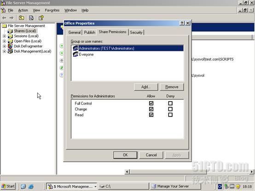
Task: Click the Shares (Local) folder icon
Action: tap(10, 31)
